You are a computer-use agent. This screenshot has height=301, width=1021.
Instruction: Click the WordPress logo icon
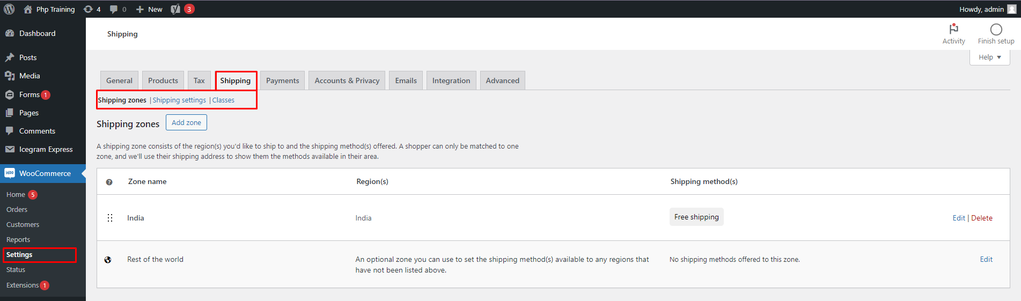tap(9, 9)
